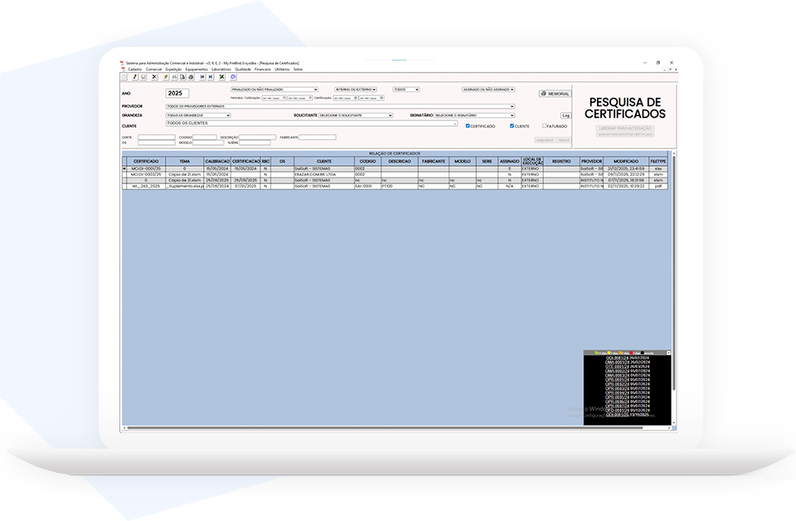
Task: Expand the ASSINADO OU NÃO ASSINADO dropdown
Action: tap(488, 90)
